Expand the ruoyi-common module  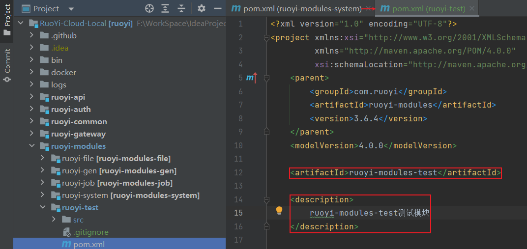coord(31,121)
